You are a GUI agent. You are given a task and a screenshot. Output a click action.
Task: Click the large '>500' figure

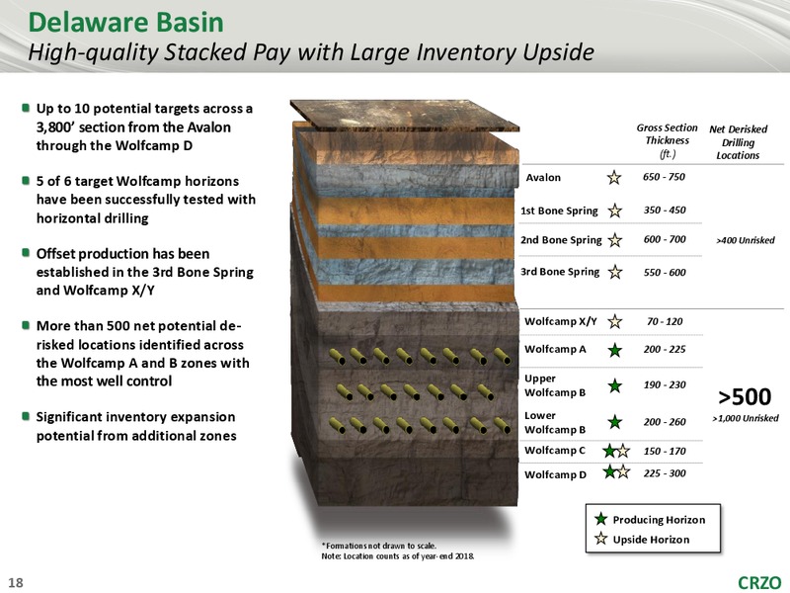coord(745,397)
